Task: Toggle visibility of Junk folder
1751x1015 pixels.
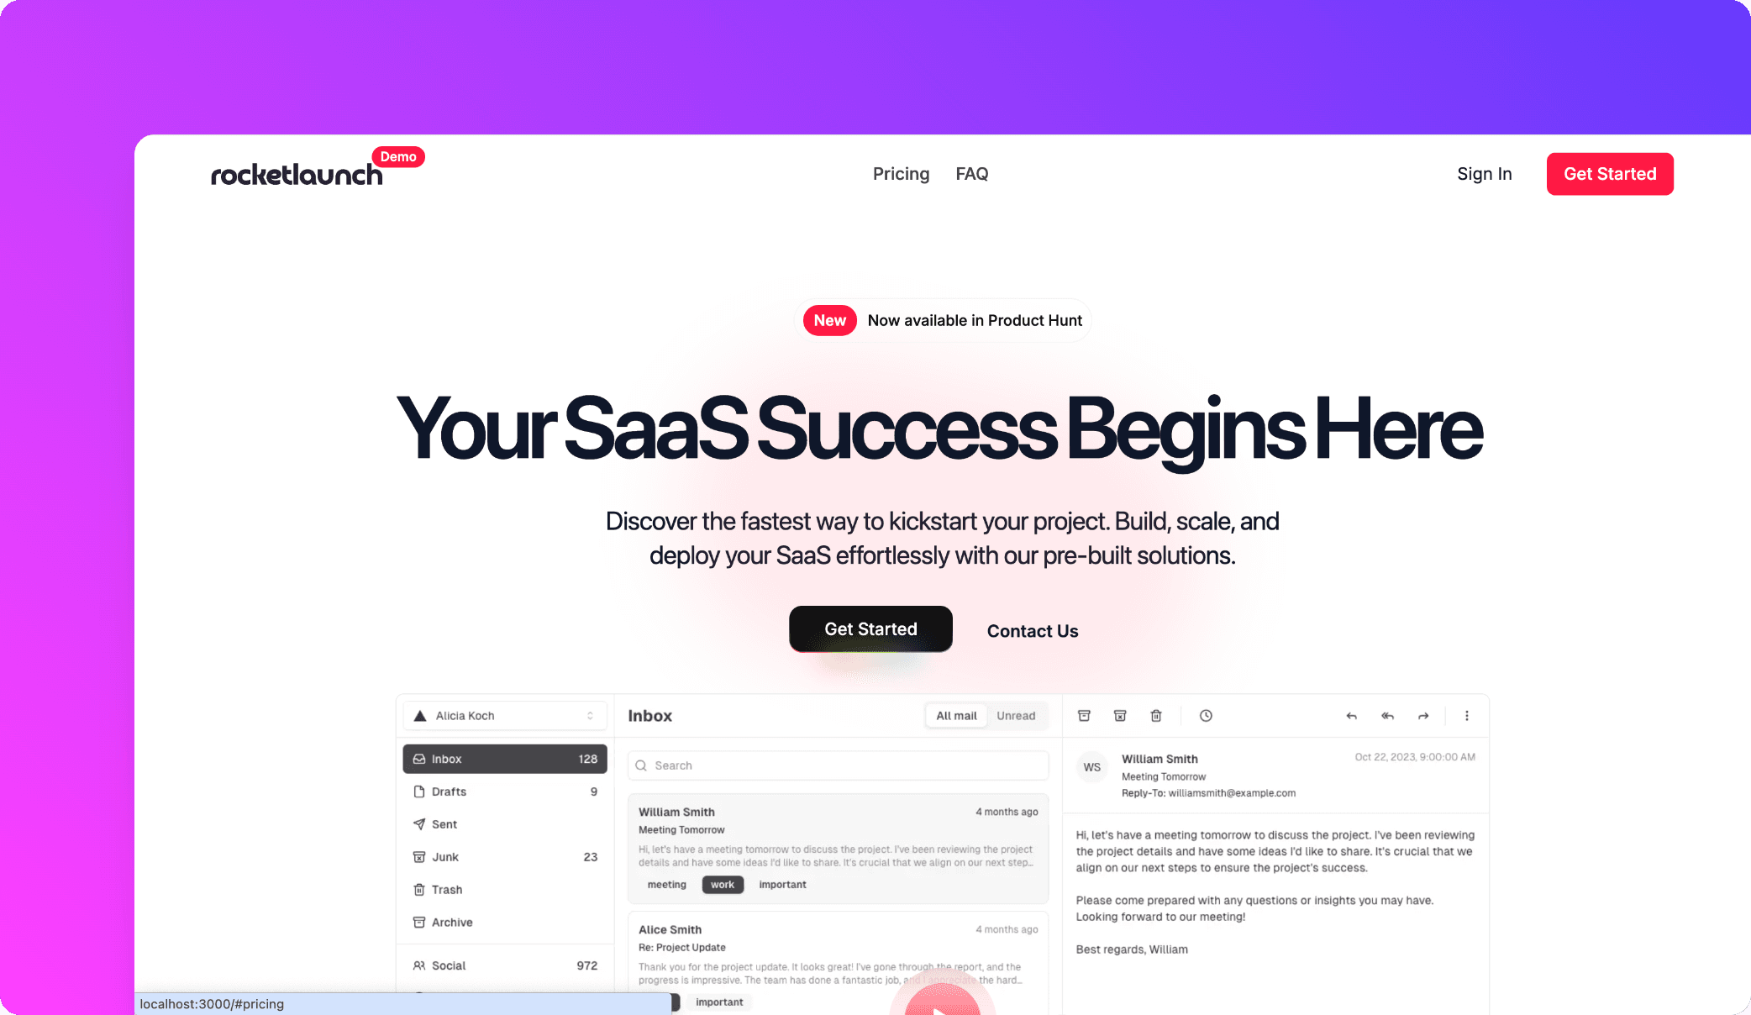Action: [501, 857]
